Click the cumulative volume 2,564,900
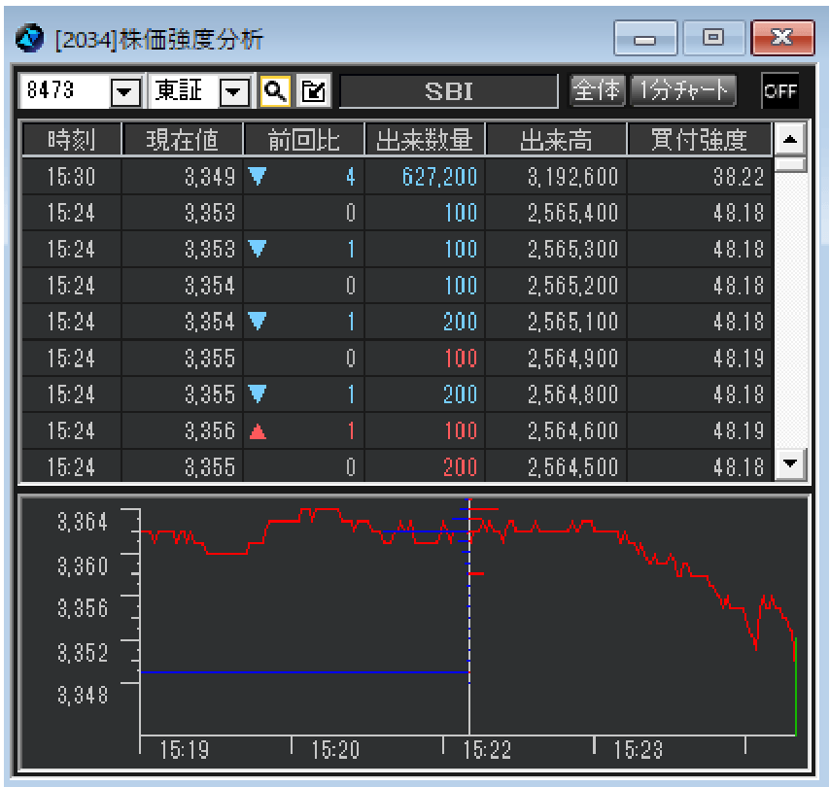Image resolution: width=830 pixels, height=787 pixels. [x=572, y=359]
